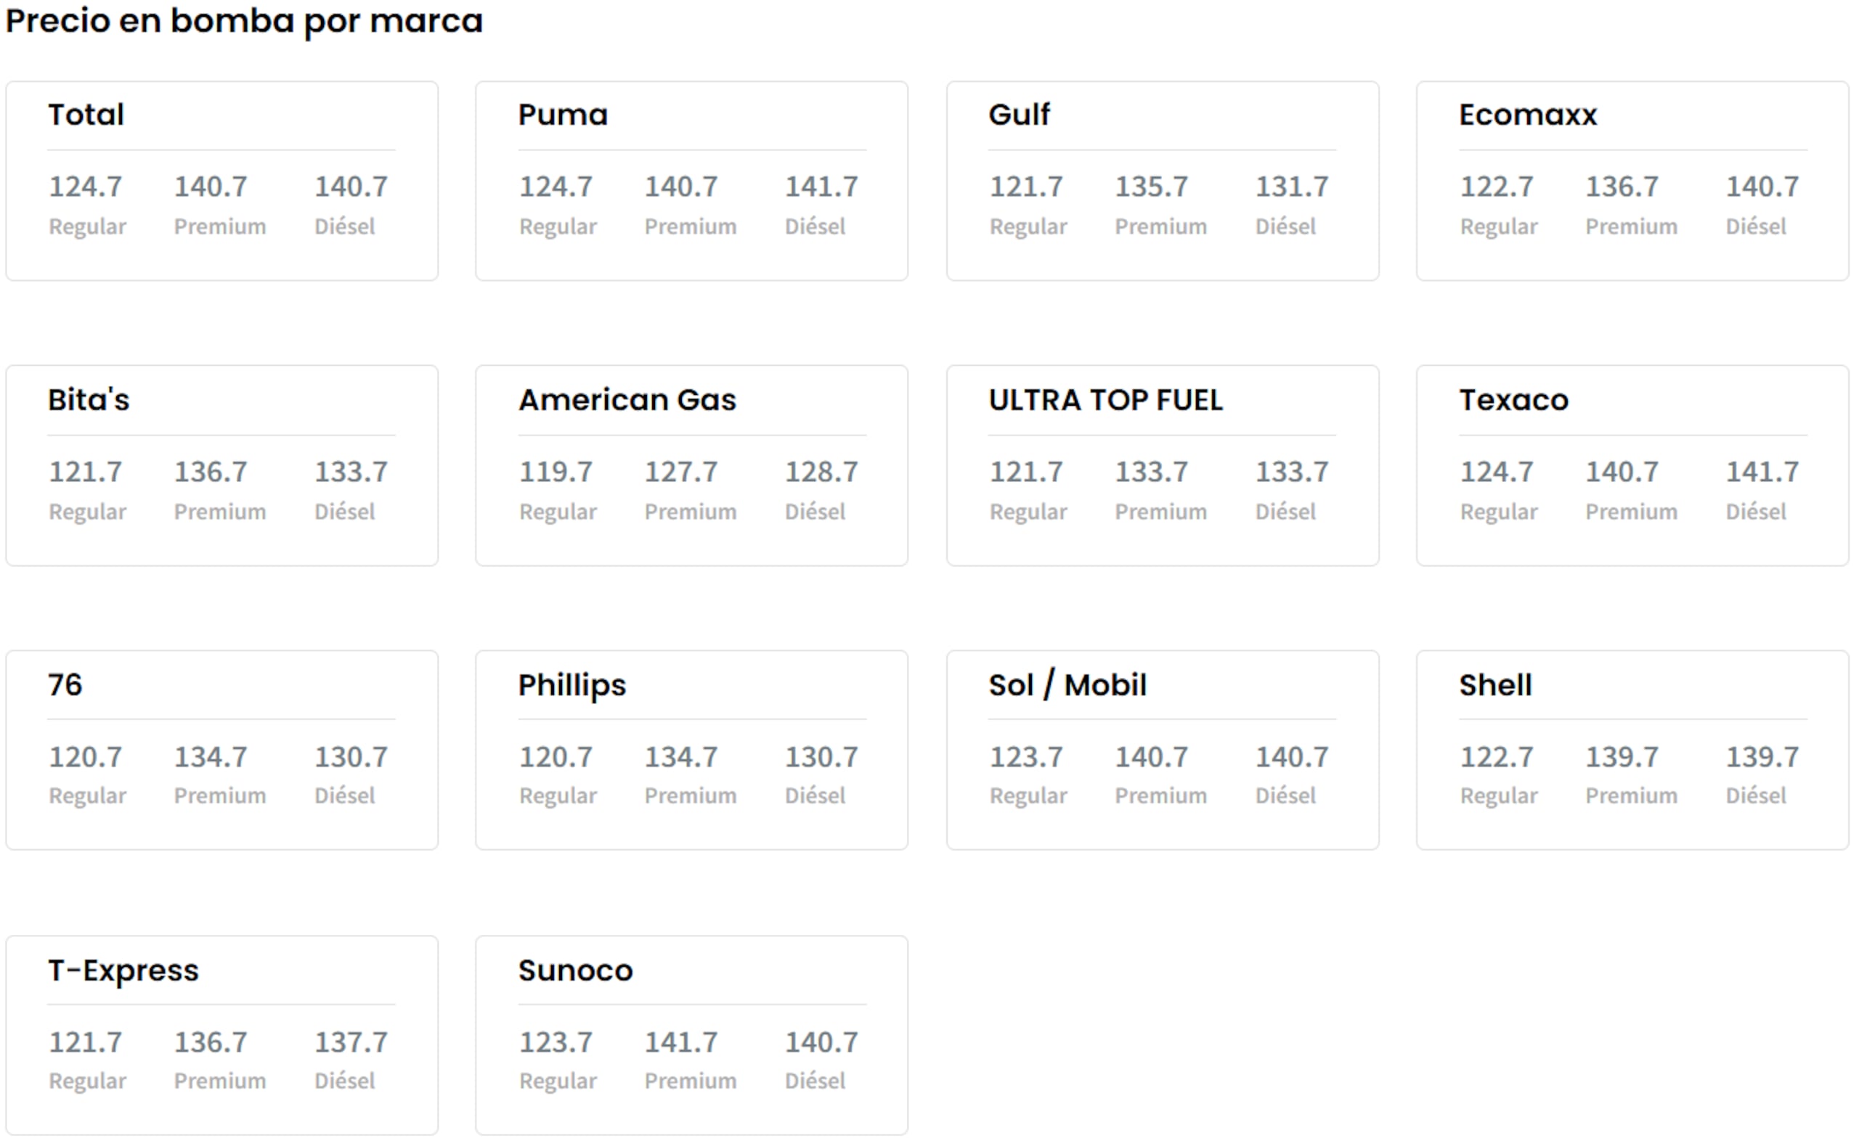Click the Sunoco brand heading
This screenshot has height=1141, width=1859.
(x=576, y=970)
